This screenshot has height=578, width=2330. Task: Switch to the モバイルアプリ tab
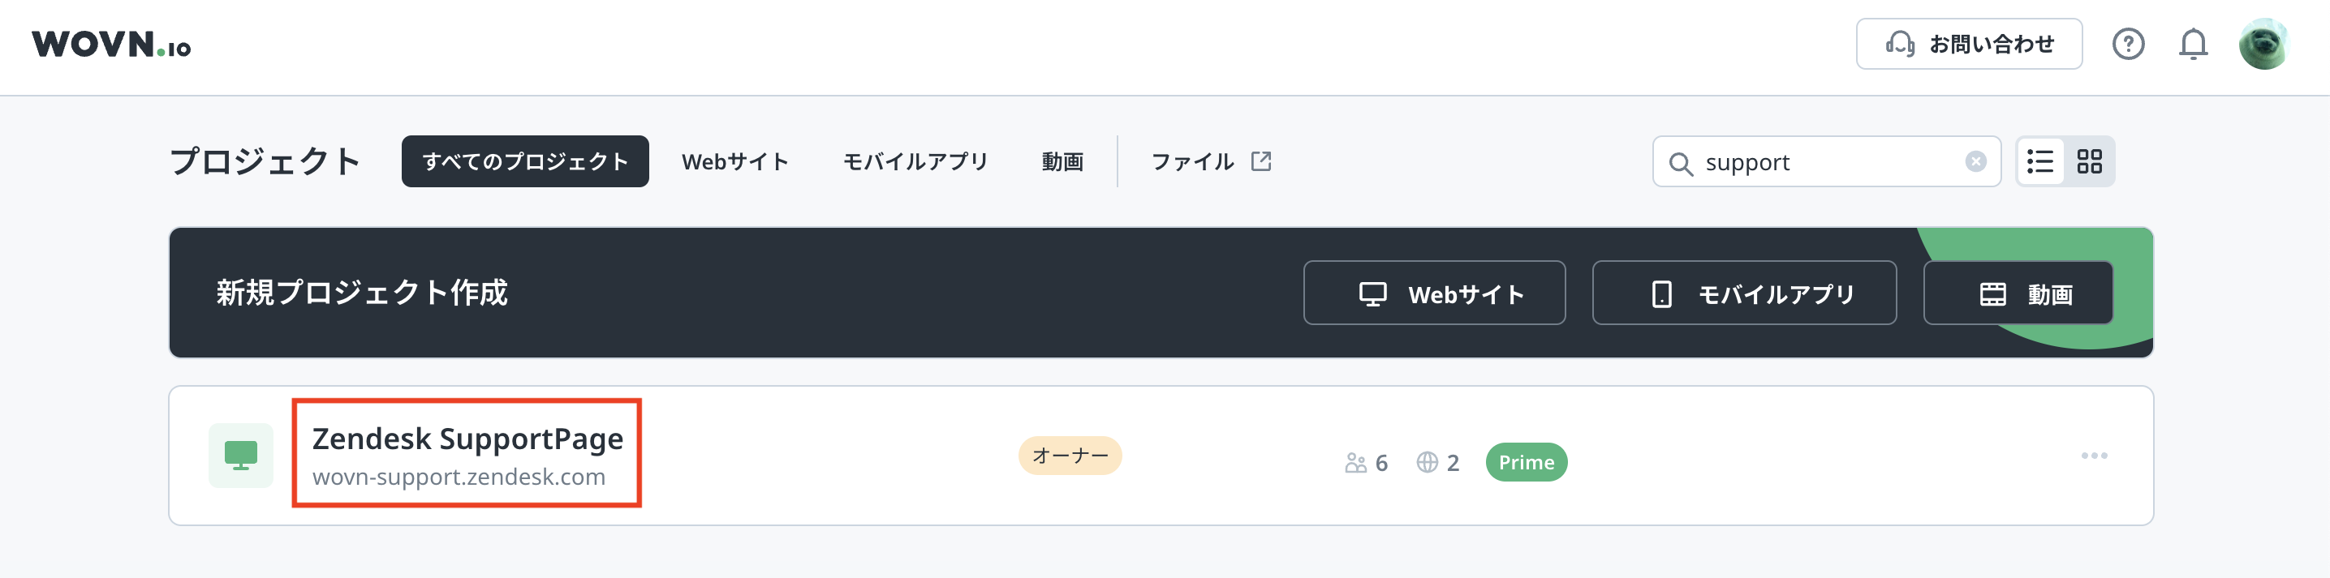915,161
